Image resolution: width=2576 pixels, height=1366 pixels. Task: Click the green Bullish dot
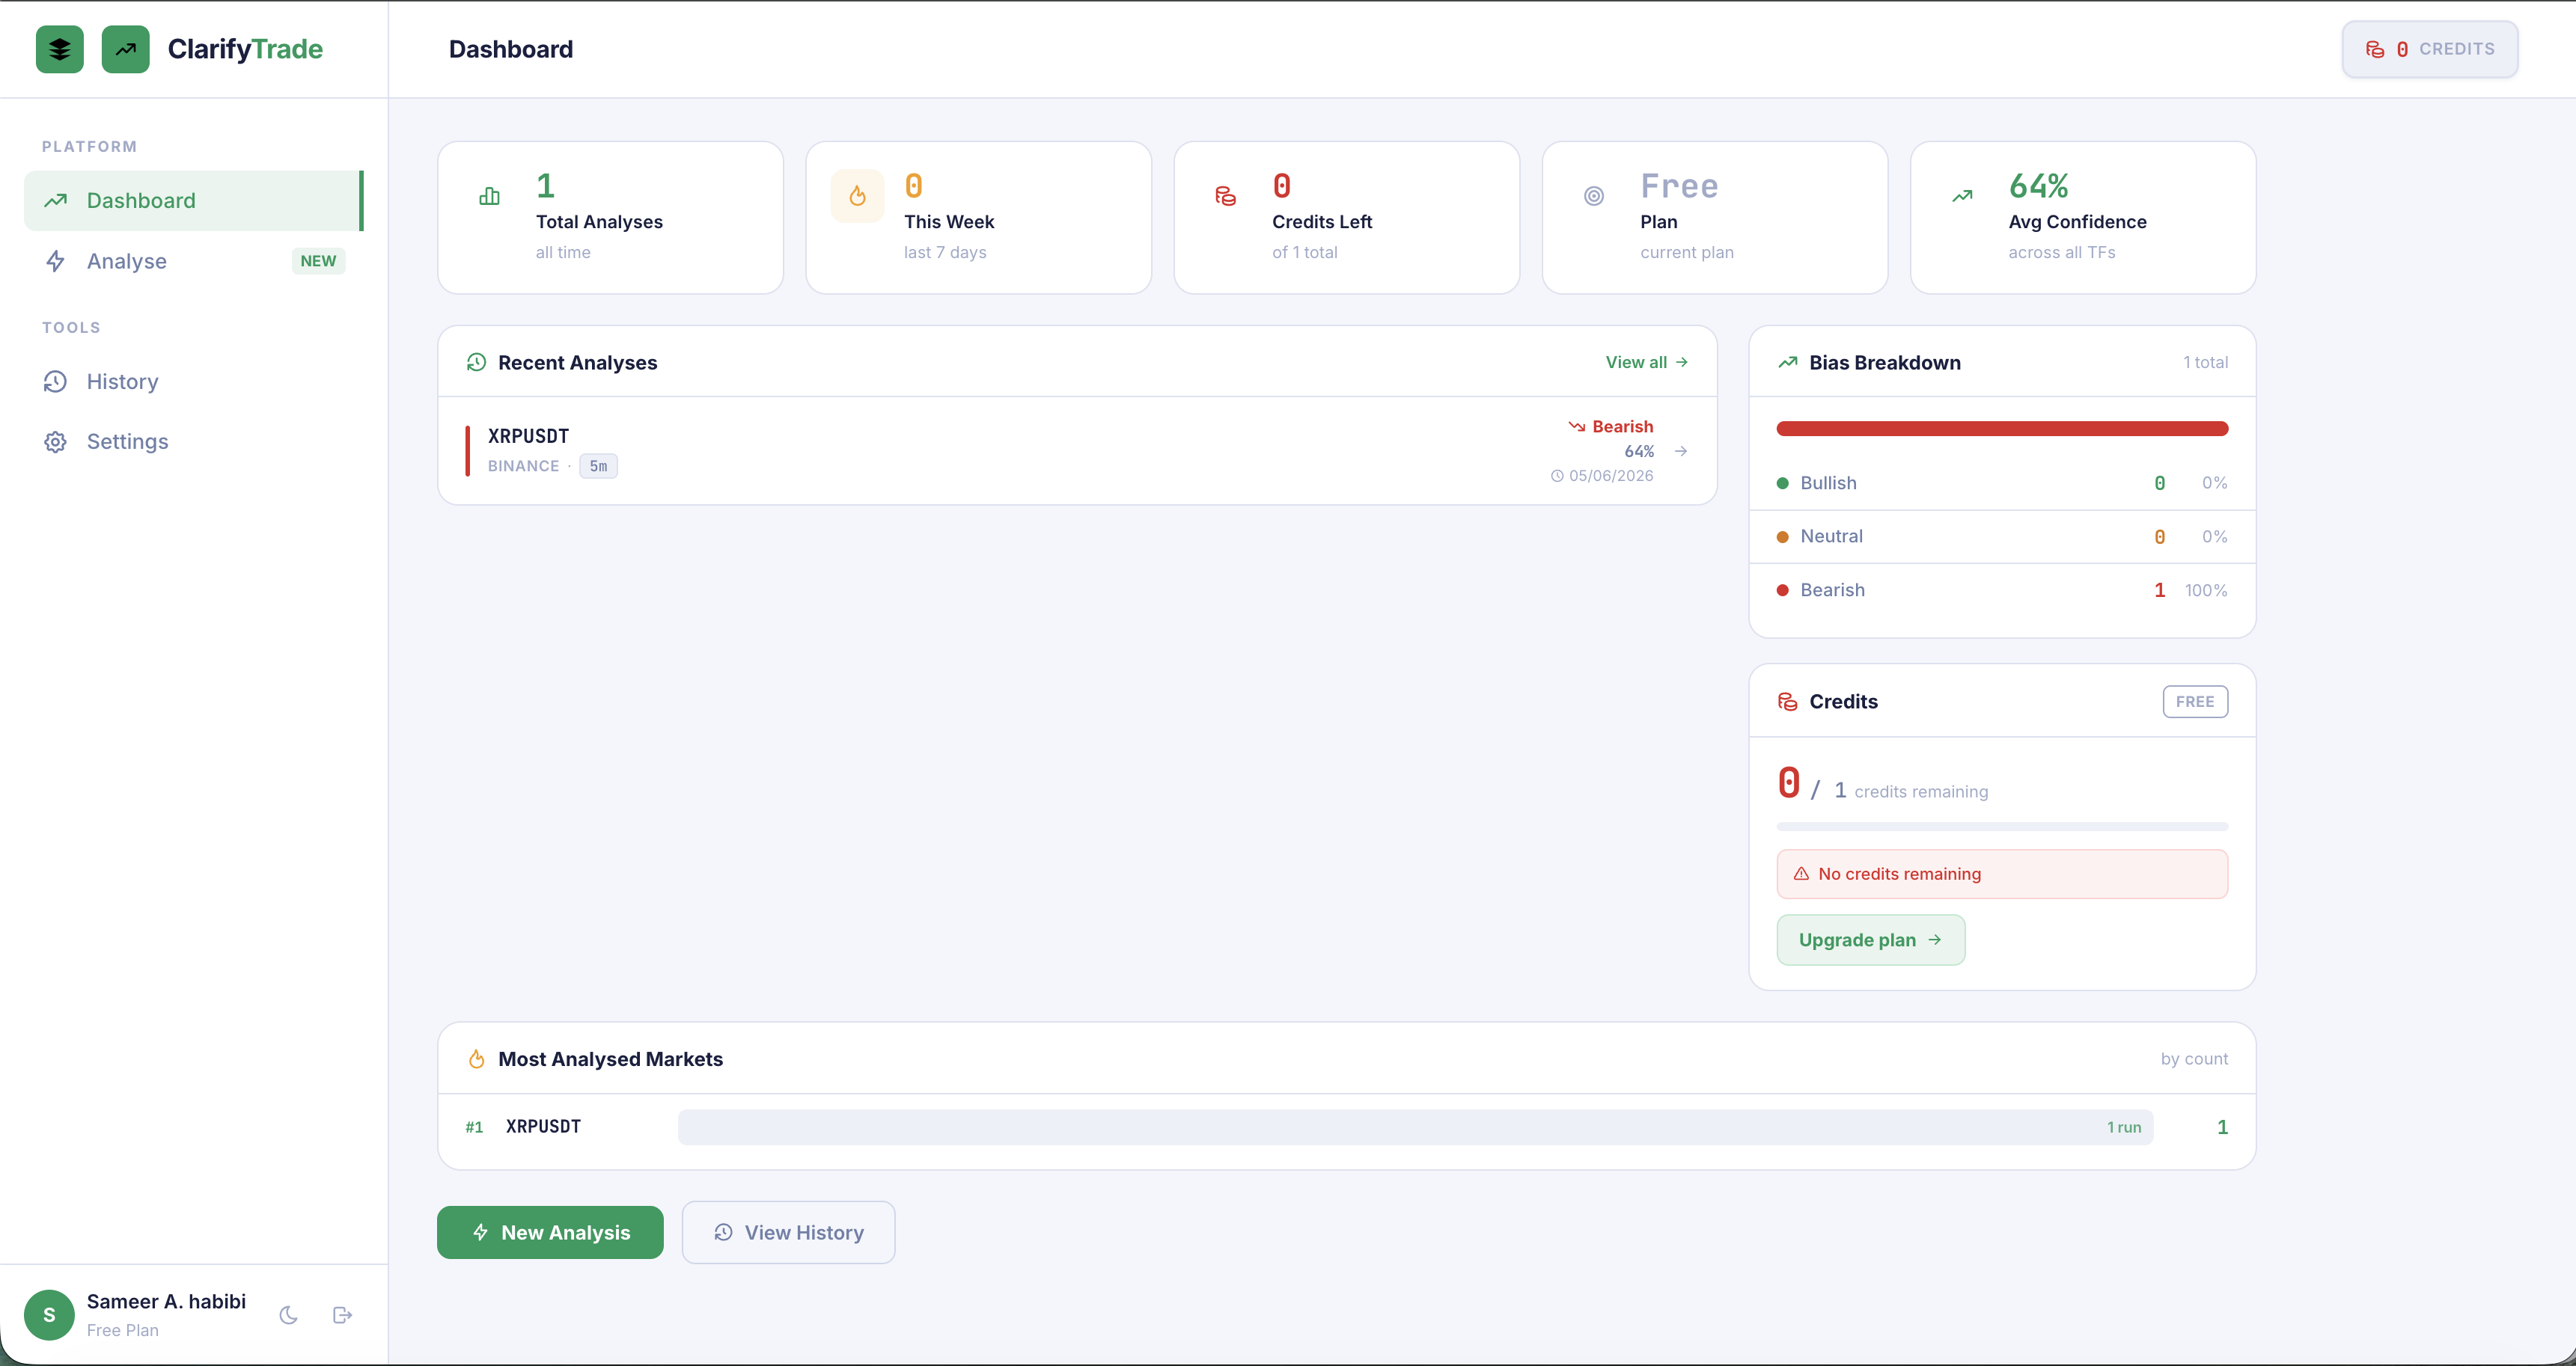1782,484
